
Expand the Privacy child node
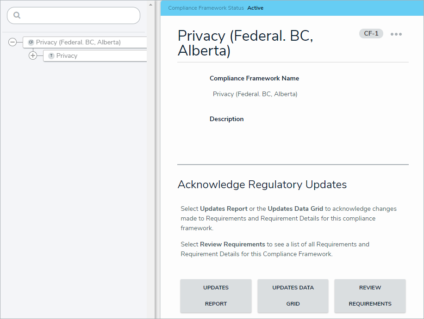[33, 55]
